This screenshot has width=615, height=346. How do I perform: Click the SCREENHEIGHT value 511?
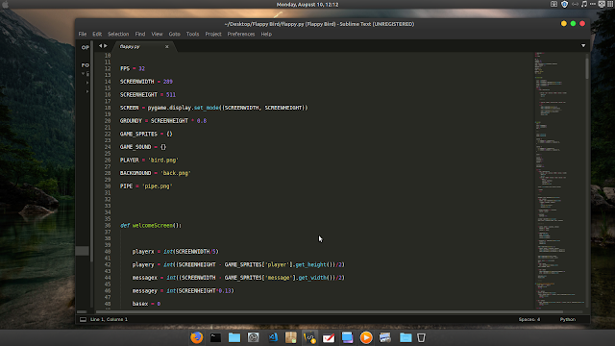(171, 94)
